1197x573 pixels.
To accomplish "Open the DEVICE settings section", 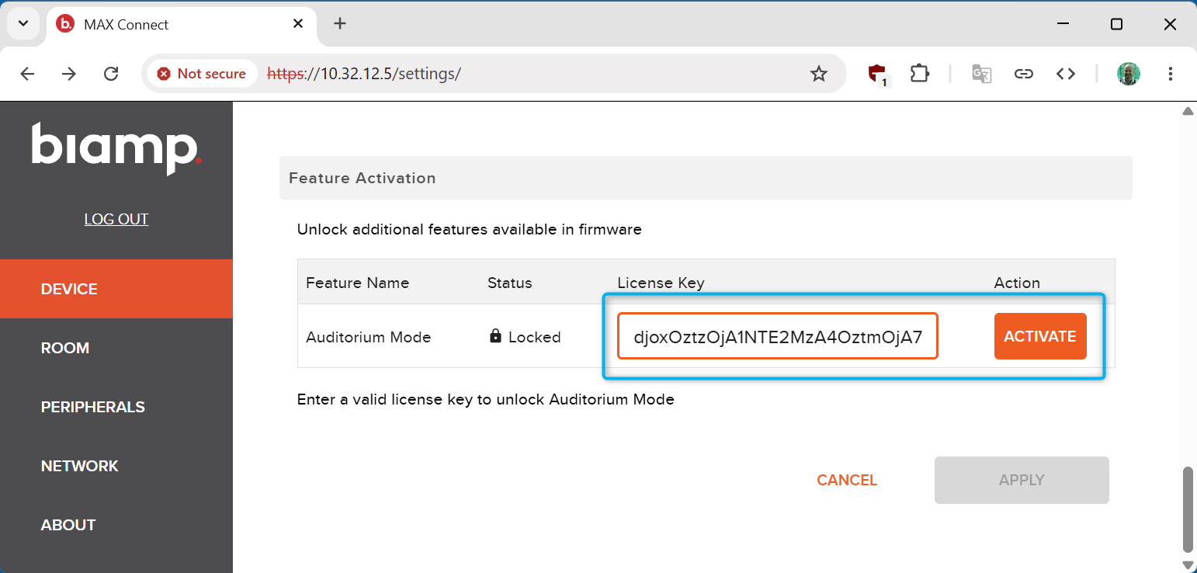I will pyautogui.click(x=116, y=289).
